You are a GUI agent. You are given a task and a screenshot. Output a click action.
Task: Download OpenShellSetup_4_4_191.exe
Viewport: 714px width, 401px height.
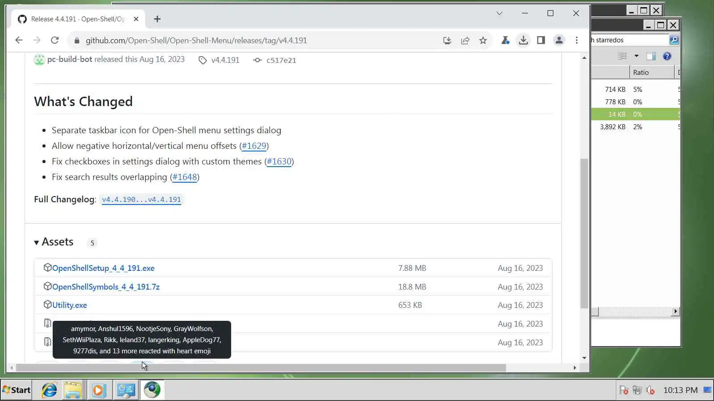click(103, 268)
